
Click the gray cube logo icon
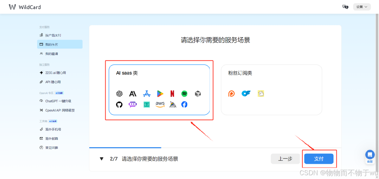[x=198, y=94]
